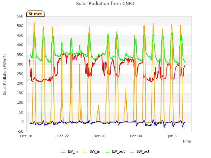Image resolution: width=211 pixels, height=158 pixels.
Task: Click the x-axis title Time
Action: click(x=186, y=141)
